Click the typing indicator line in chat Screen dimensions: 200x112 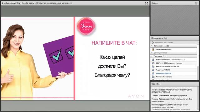(x=171, y=109)
